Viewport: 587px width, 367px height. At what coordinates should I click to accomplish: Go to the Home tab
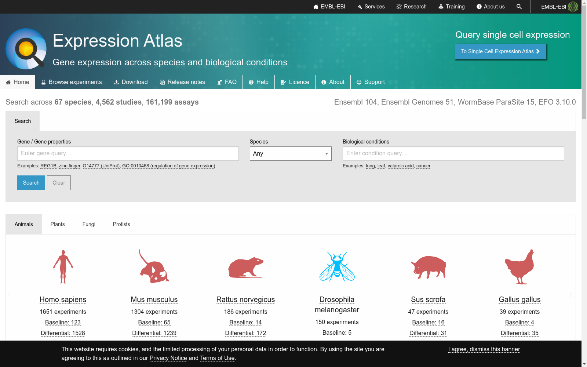point(18,82)
